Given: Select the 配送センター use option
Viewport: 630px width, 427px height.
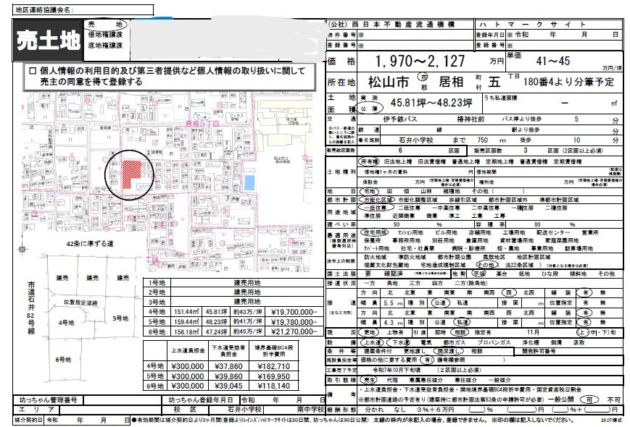Looking at the screenshot, I should point(553,232).
